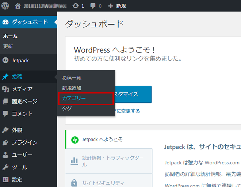This screenshot has height=187, width=241.
Task: Open the site home icon in the admin bar
Action: coord(18,6)
